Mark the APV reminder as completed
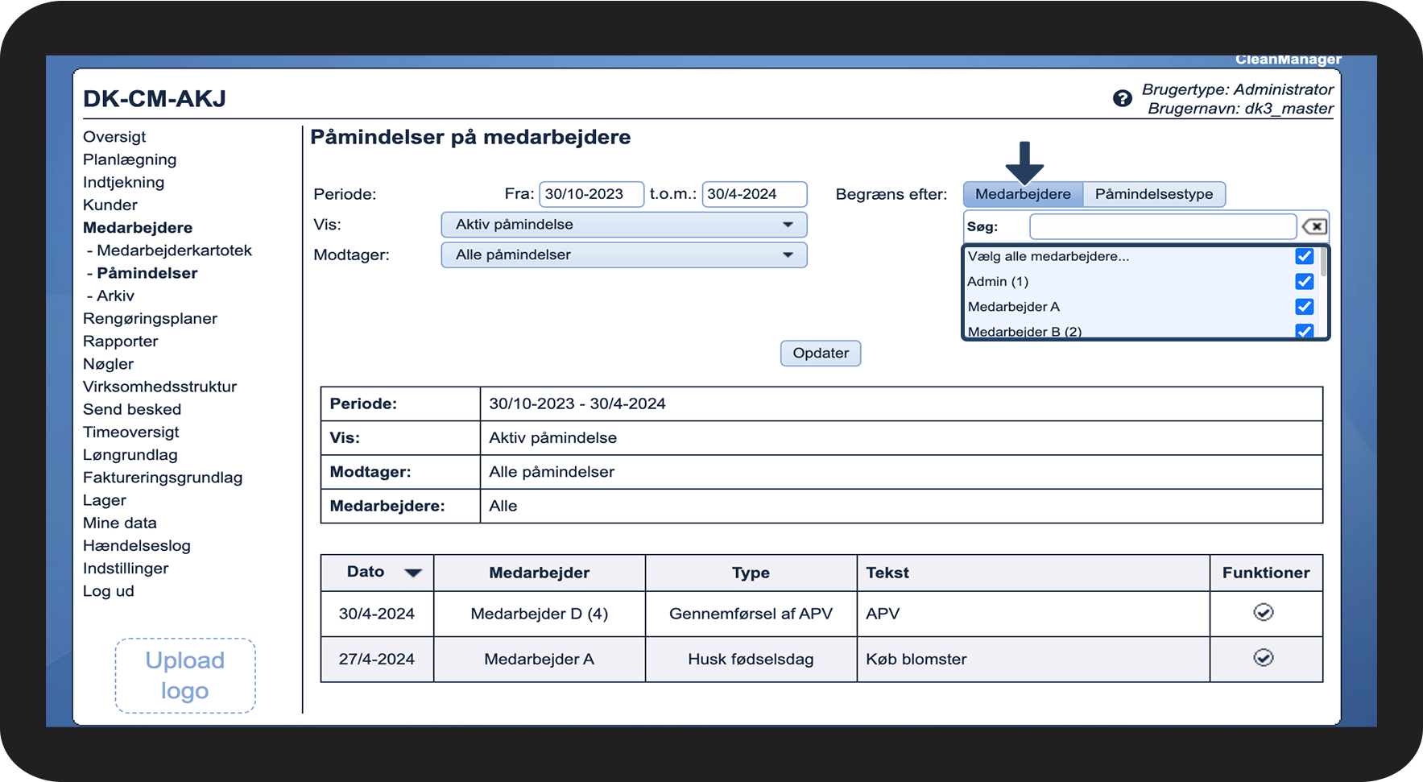Image resolution: width=1423 pixels, height=782 pixels. tap(1263, 613)
